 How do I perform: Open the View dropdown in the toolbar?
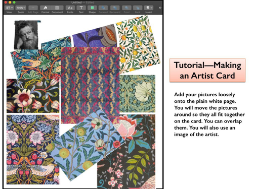point(9,8)
